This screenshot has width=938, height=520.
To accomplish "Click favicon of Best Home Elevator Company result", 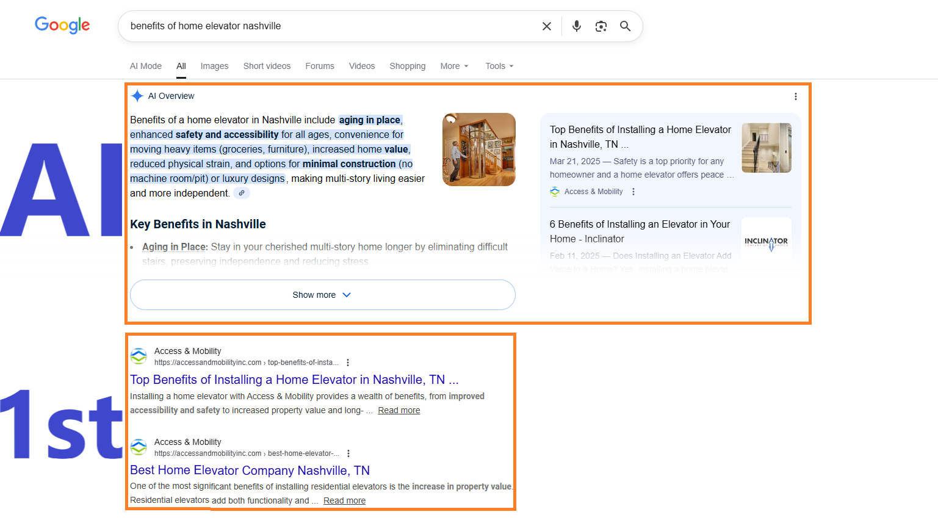I will (139, 447).
